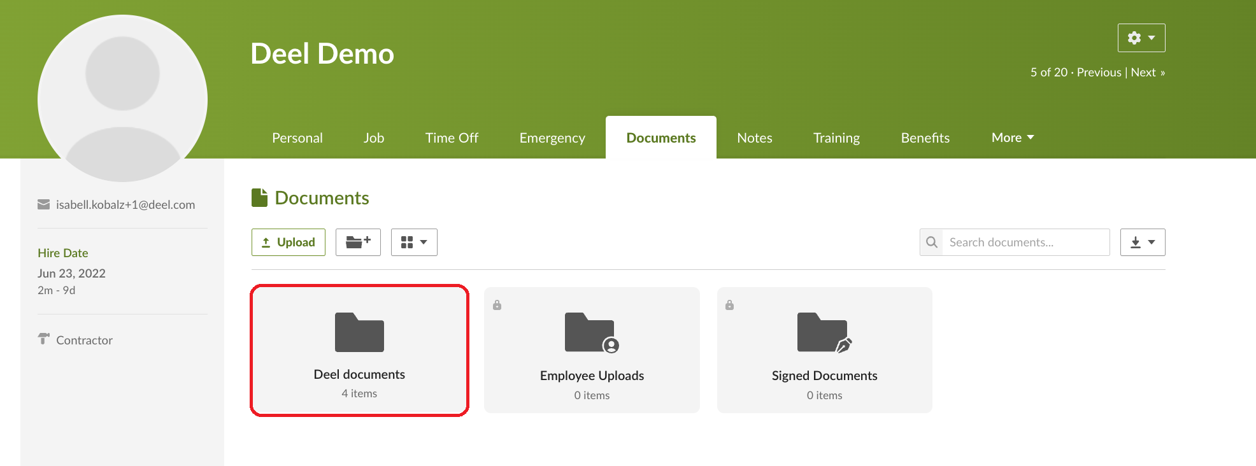Upload a new document
Image resolution: width=1256 pixels, height=466 pixels.
pyautogui.click(x=289, y=242)
